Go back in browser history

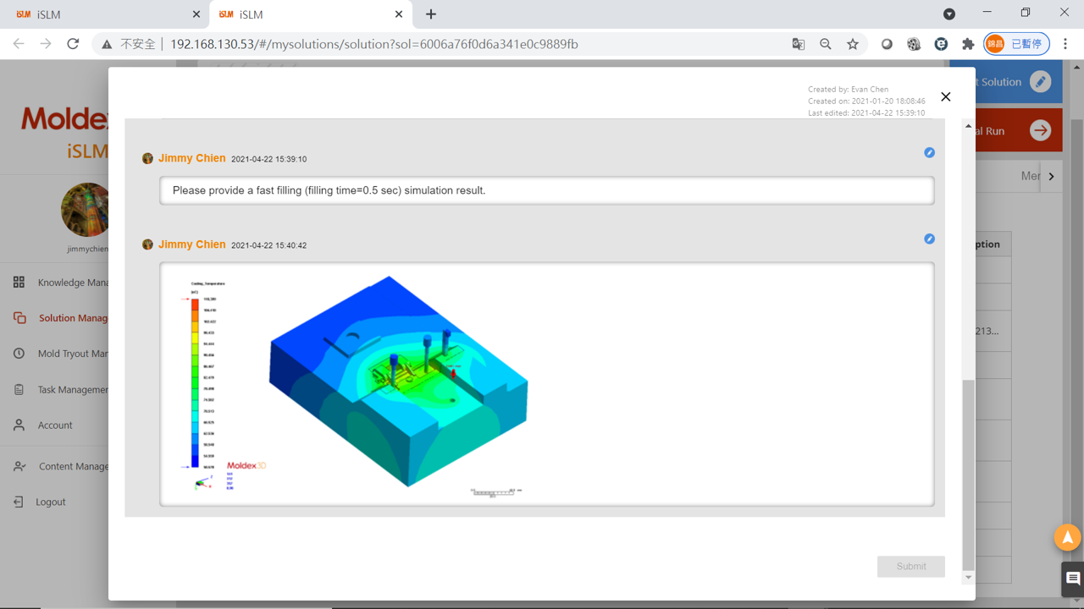point(19,44)
